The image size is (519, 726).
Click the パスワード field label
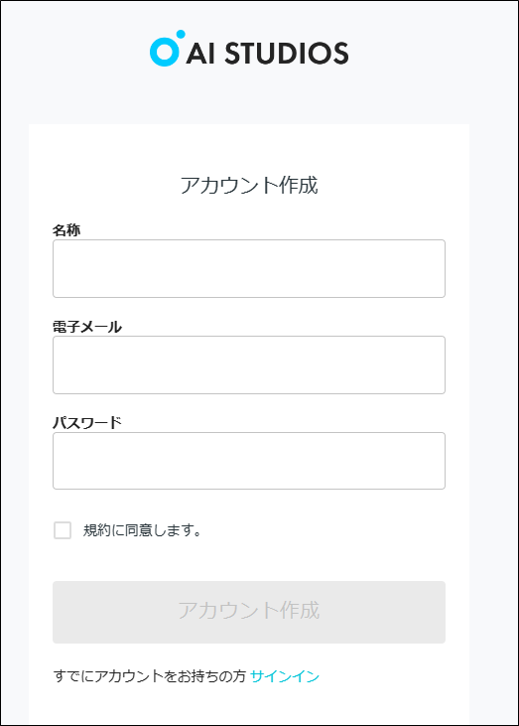pyautogui.click(x=87, y=422)
